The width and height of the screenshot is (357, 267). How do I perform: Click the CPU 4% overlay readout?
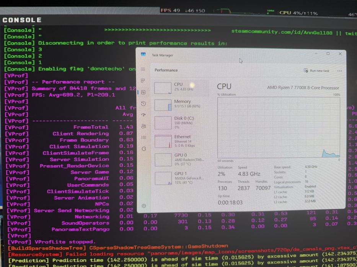click(298, 13)
